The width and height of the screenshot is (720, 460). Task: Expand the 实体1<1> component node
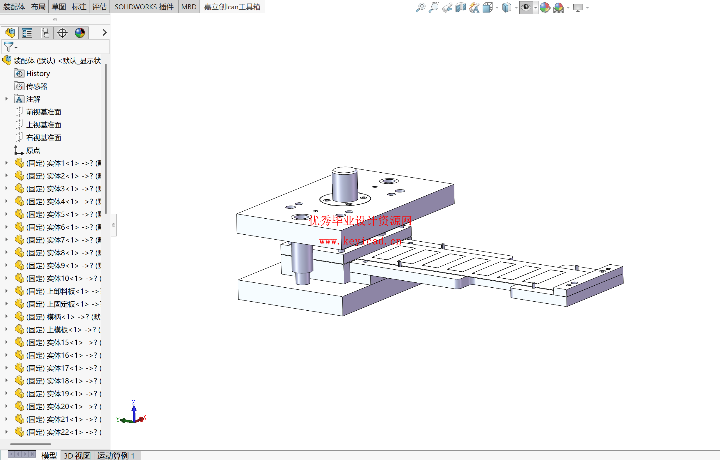point(6,162)
